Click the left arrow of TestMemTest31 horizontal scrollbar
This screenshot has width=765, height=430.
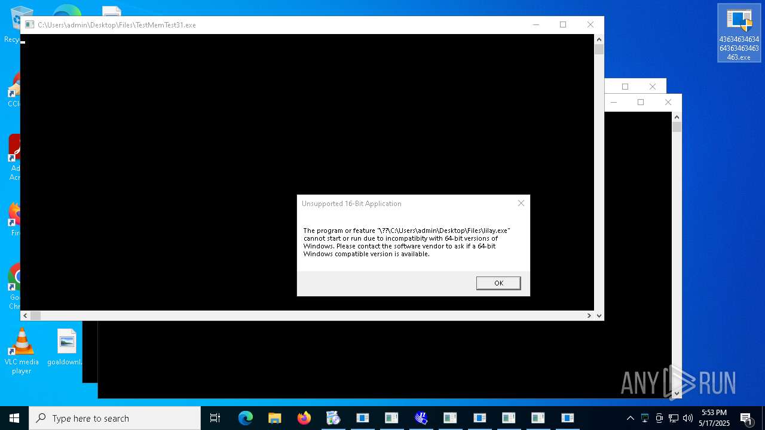(x=25, y=315)
